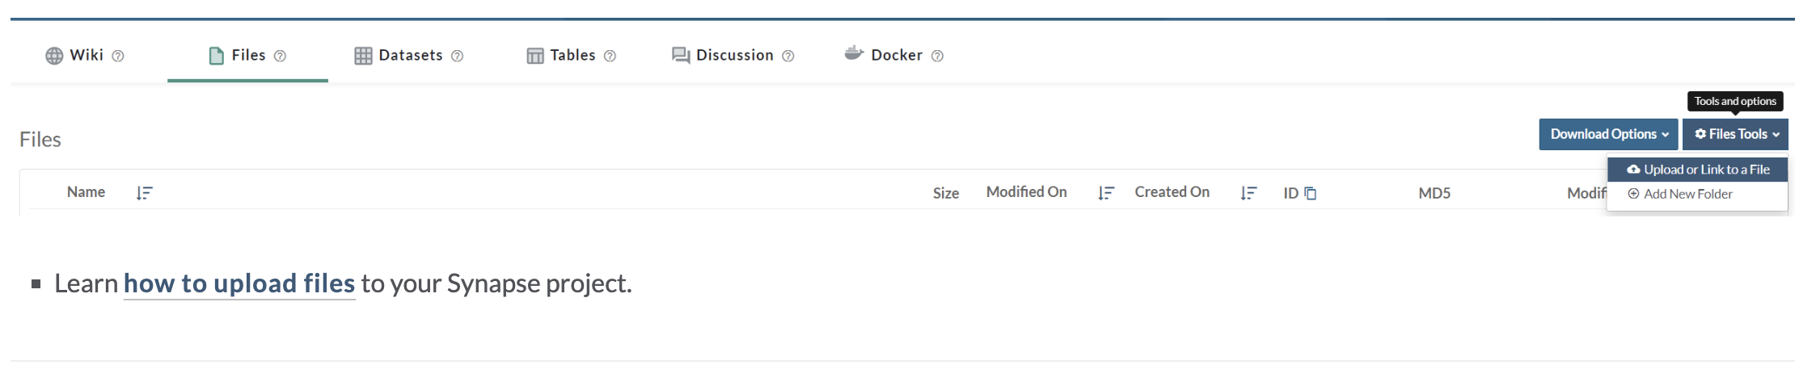Image resolution: width=1816 pixels, height=386 pixels.
Task: Sort files by Name column
Action: coord(144,193)
